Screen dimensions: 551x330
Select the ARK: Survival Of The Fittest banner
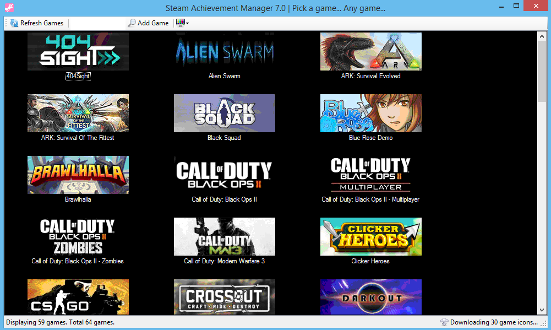pyautogui.click(x=78, y=113)
